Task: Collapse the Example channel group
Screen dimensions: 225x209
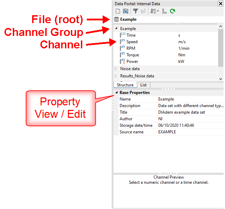Action: click(x=116, y=29)
